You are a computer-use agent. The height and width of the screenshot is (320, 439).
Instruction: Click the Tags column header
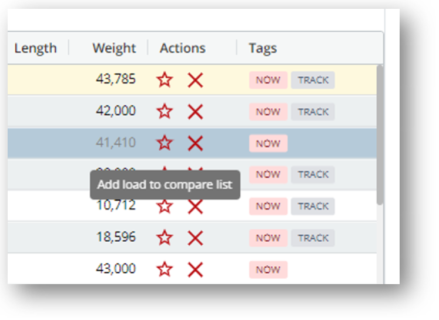pyautogui.click(x=262, y=48)
